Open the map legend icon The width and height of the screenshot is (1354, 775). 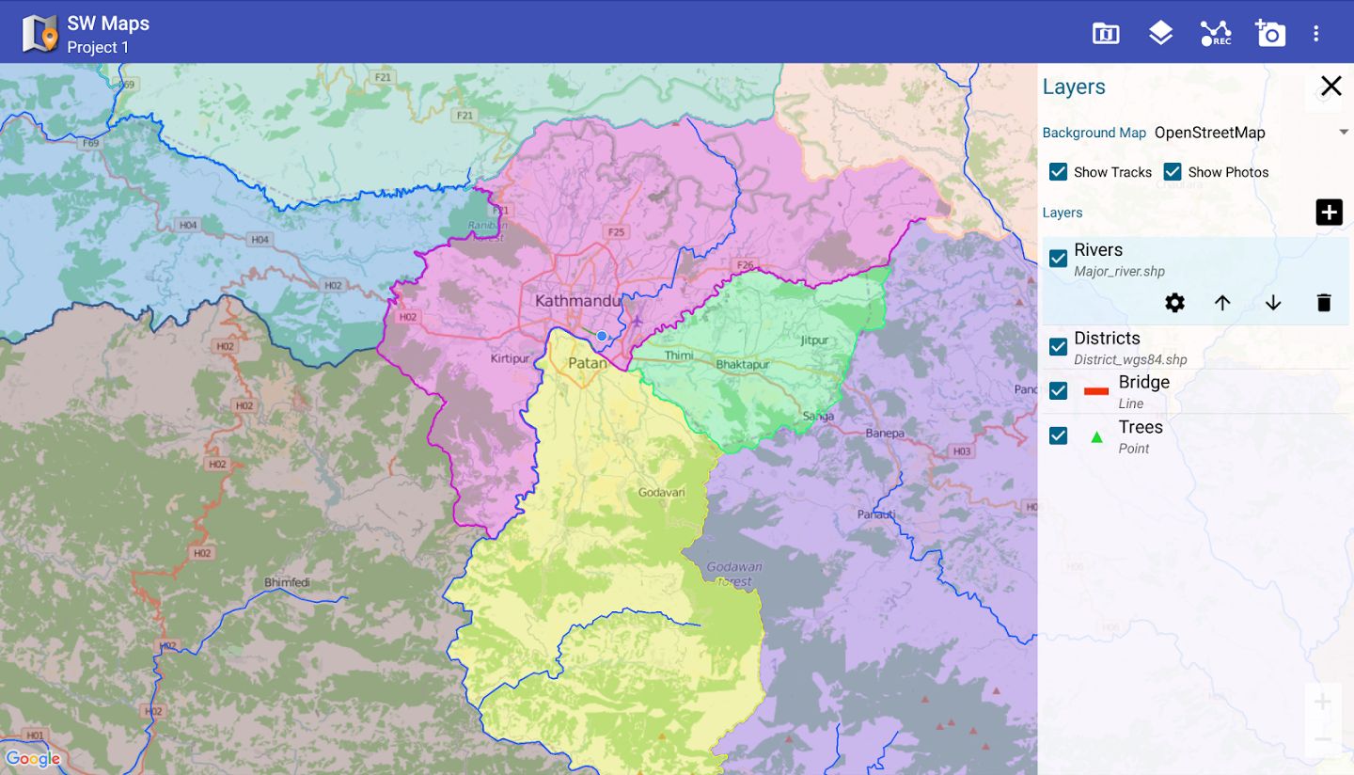click(1105, 32)
